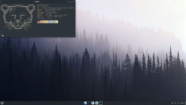Close the urxvt terminal window
The width and height of the screenshot is (186, 105).
point(73,2)
